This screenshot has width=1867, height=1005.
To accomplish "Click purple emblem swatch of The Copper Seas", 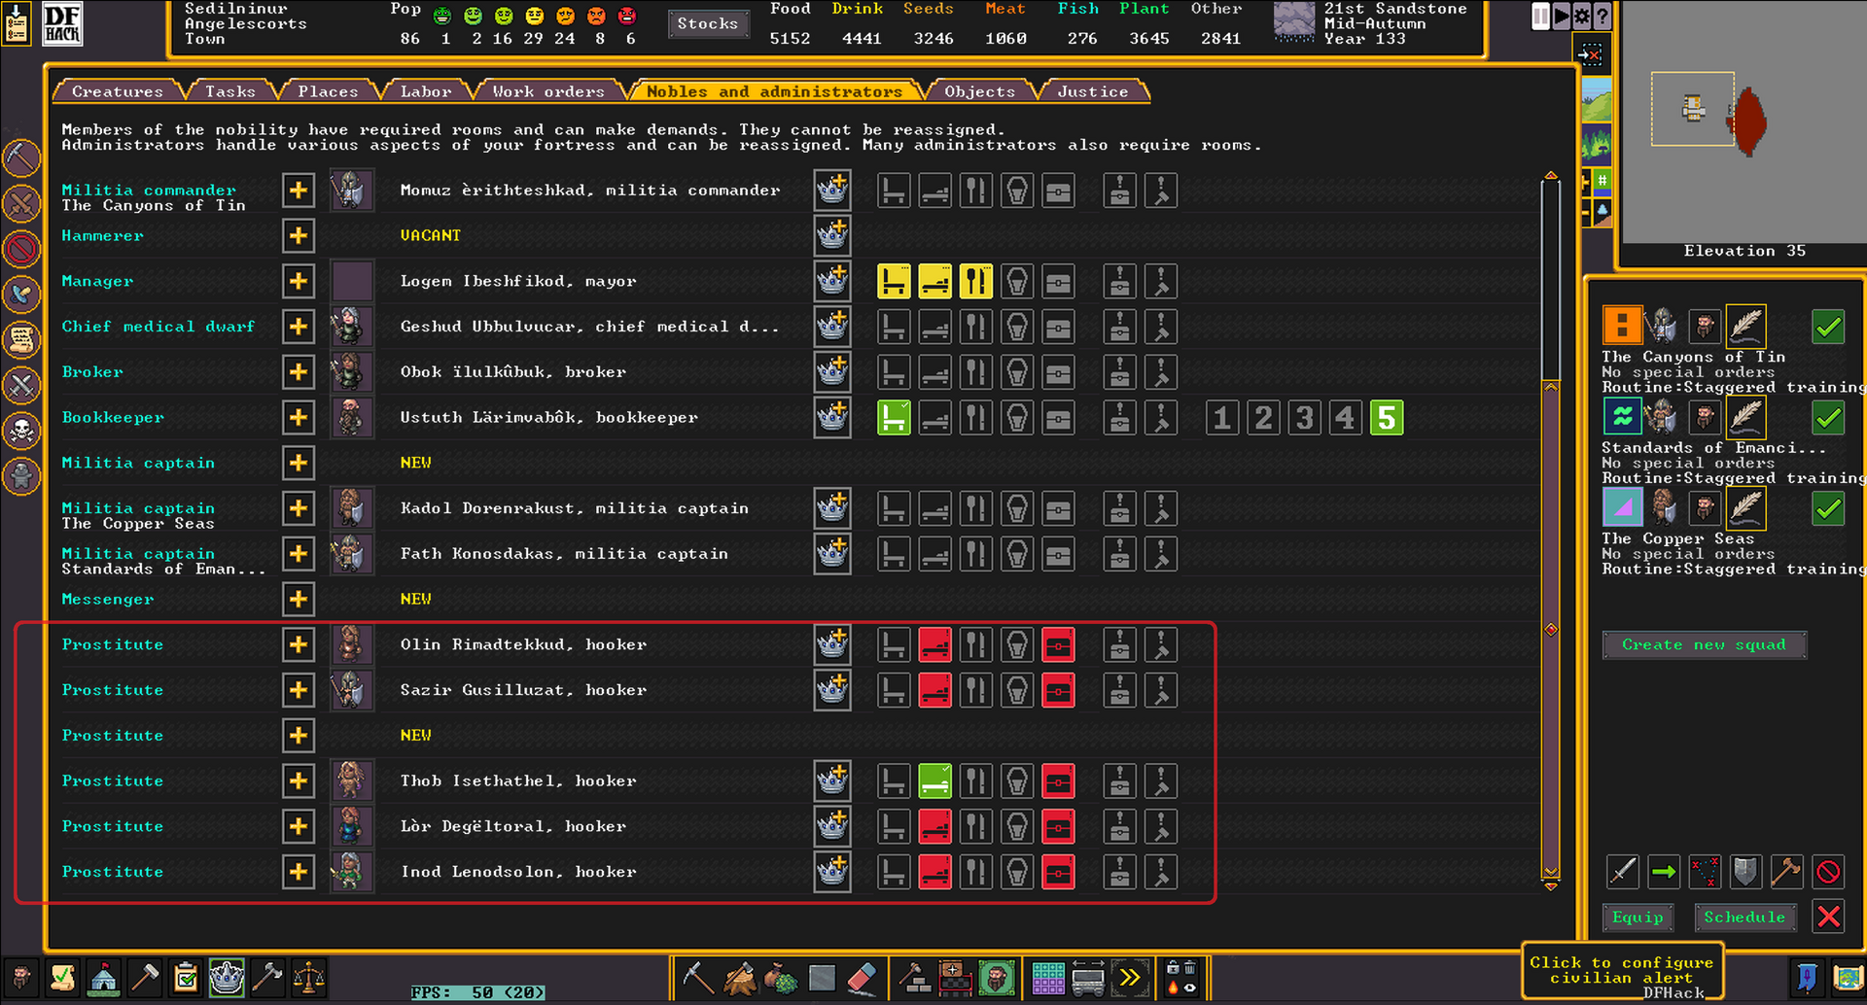I will click(1622, 507).
